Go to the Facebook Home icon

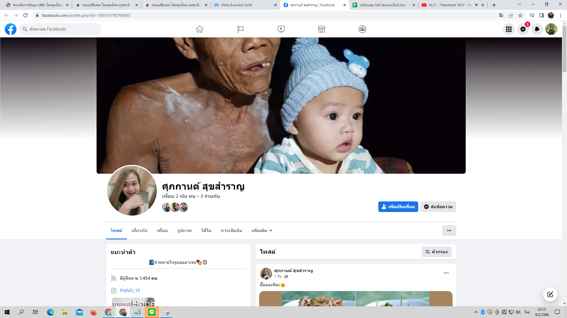coord(200,29)
